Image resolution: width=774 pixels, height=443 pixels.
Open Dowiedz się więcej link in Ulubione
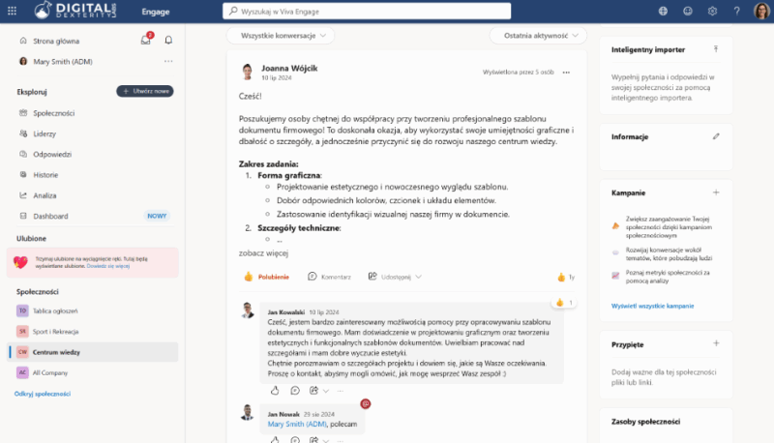click(x=108, y=266)
